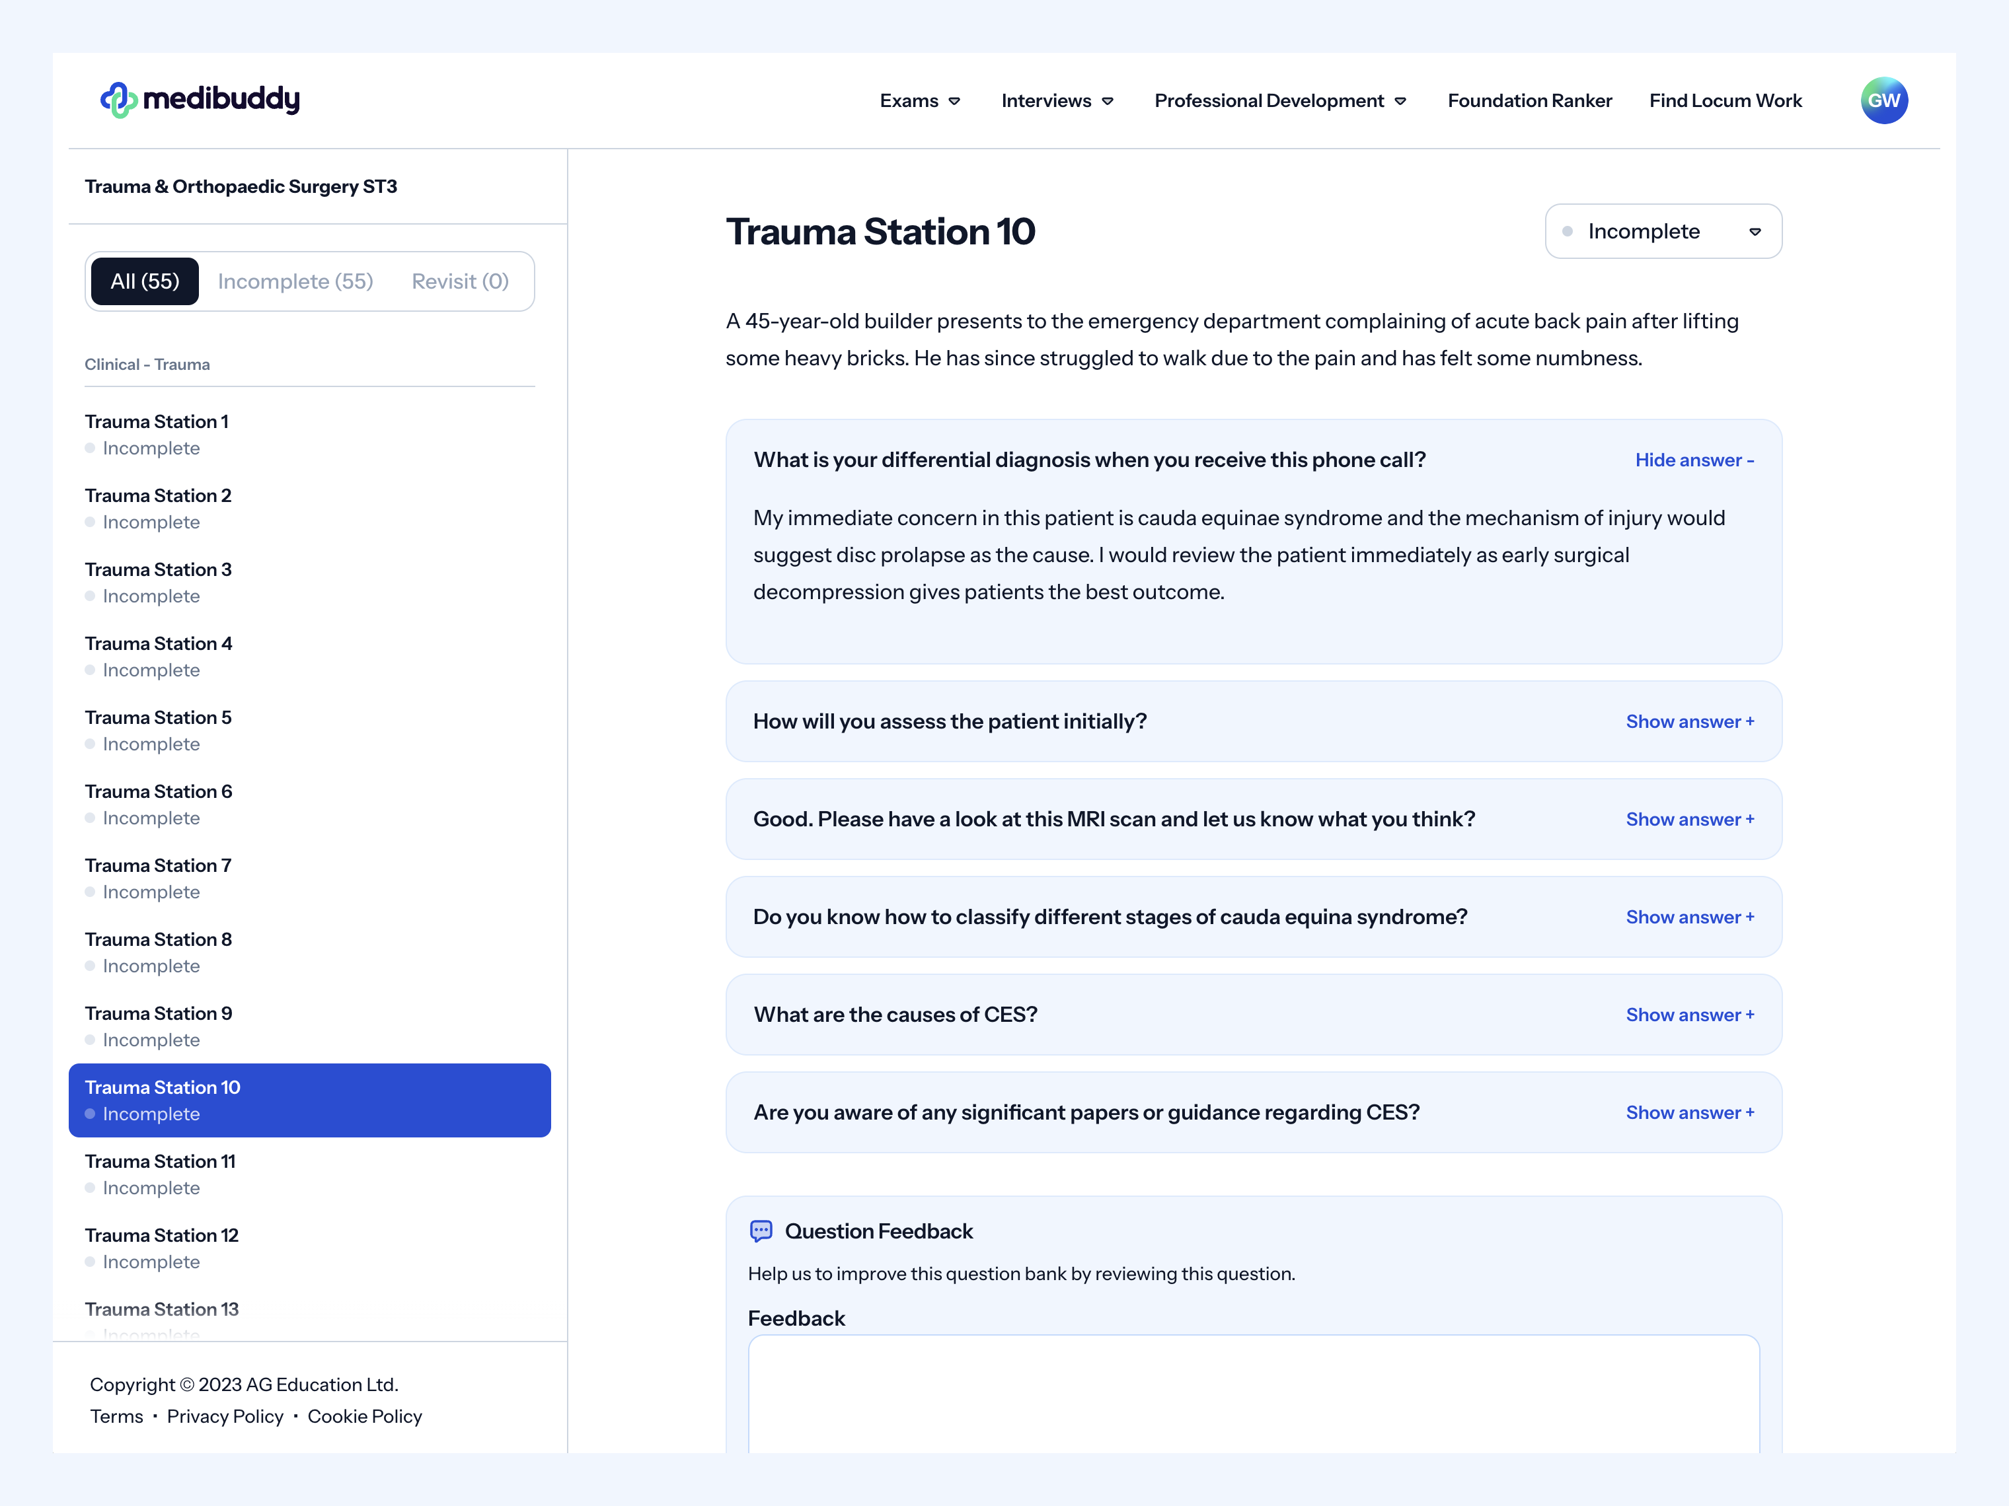Open the Foundation Ranker link
The width and height of the screenshot is (2009, 1506).
pyautogui.click(x=1529, y=101)
